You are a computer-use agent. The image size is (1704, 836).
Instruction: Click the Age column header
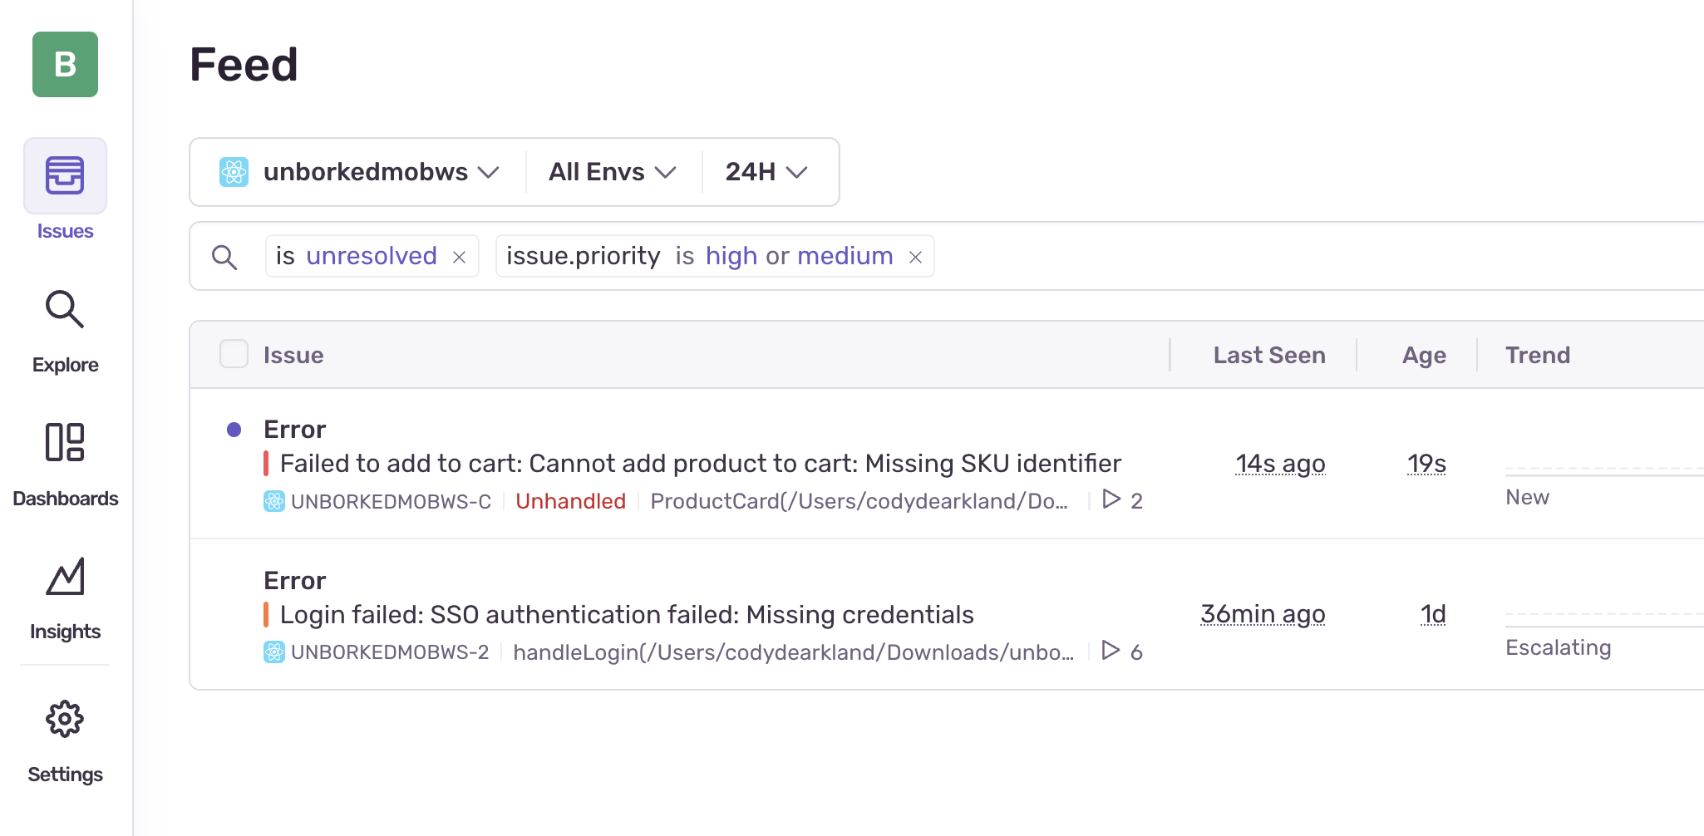[1424, 355]
